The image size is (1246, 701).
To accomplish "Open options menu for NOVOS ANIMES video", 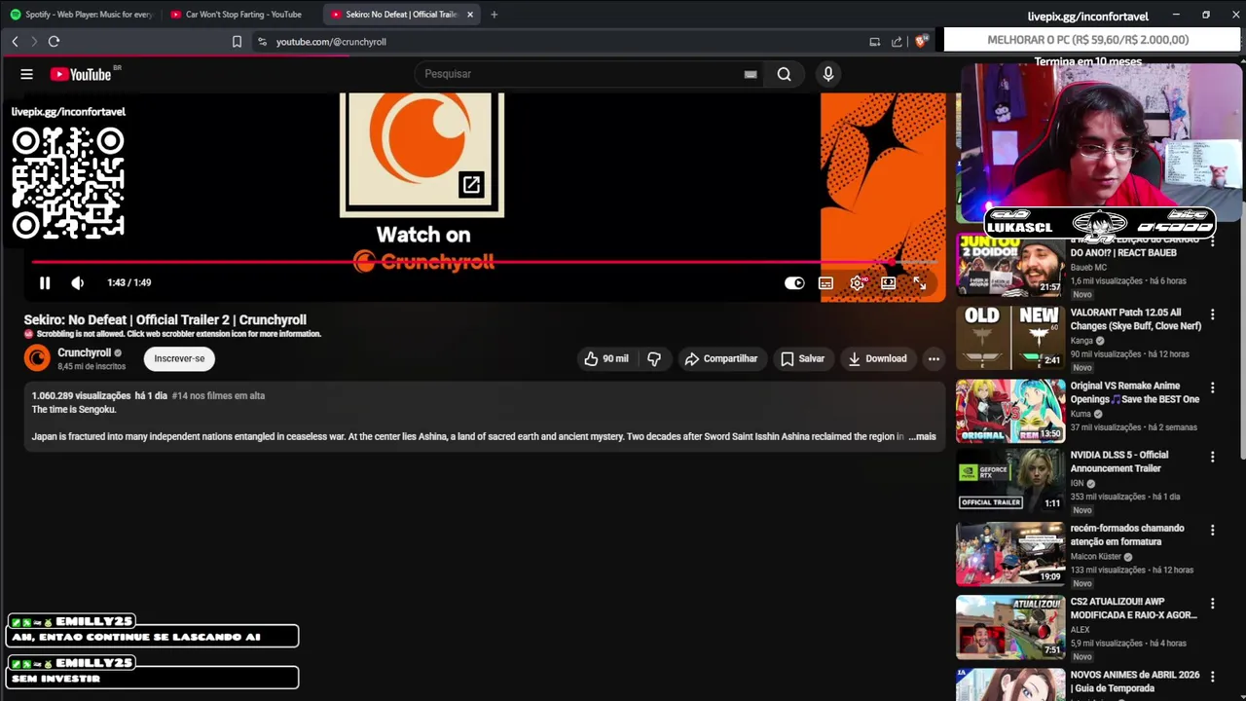I will coord(1212,677).
